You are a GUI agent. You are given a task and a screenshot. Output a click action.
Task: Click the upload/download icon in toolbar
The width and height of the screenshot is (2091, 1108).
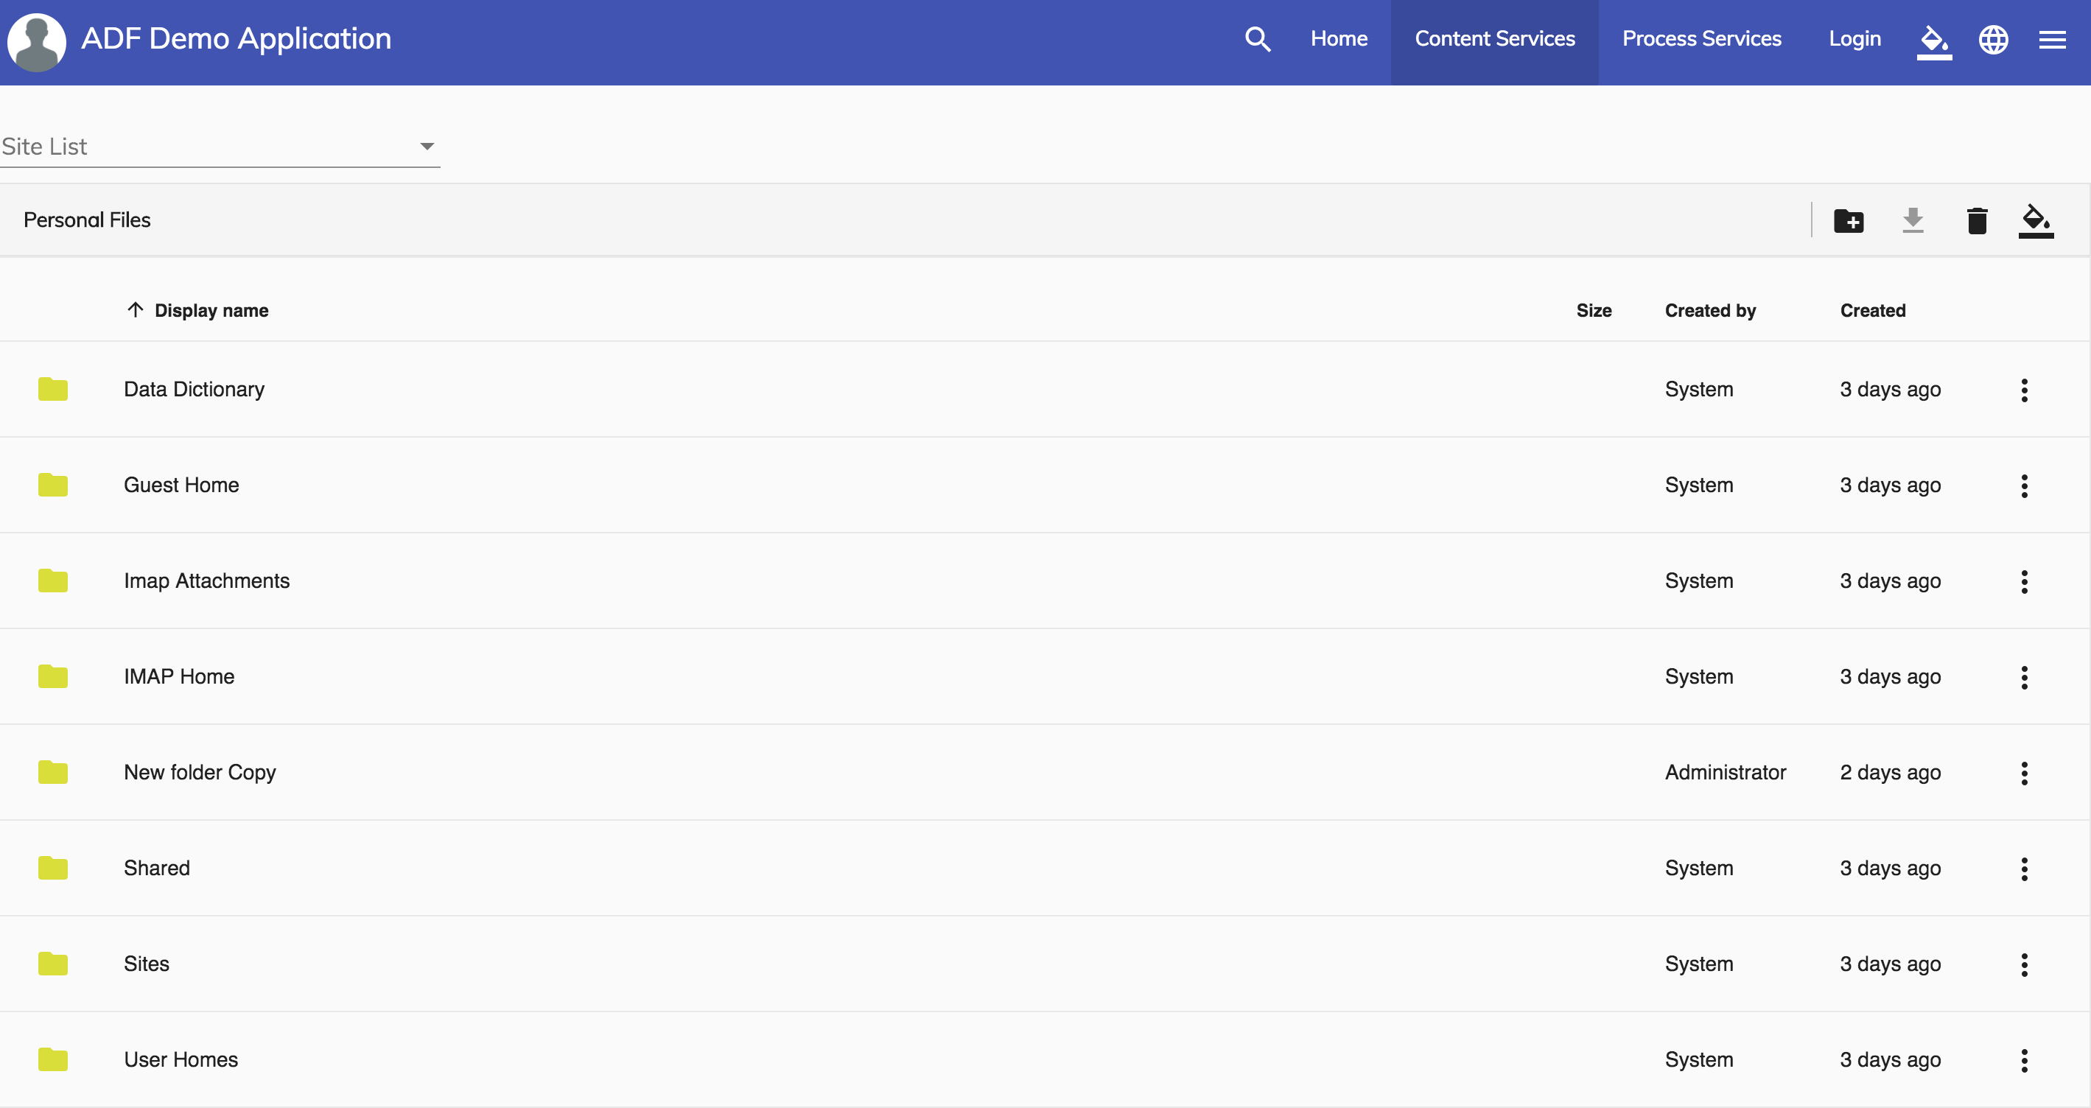1913,219
